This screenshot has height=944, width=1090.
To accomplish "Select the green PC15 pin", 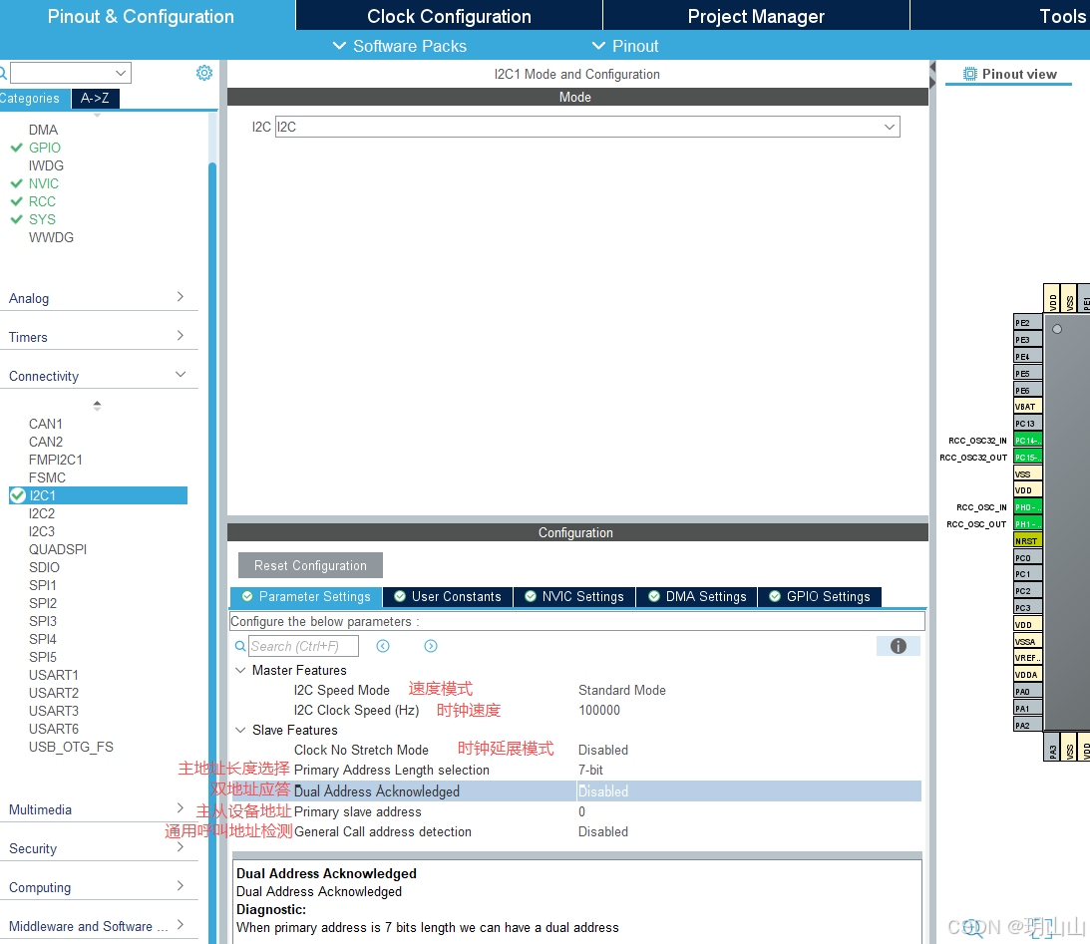I will click(1027, 458).
